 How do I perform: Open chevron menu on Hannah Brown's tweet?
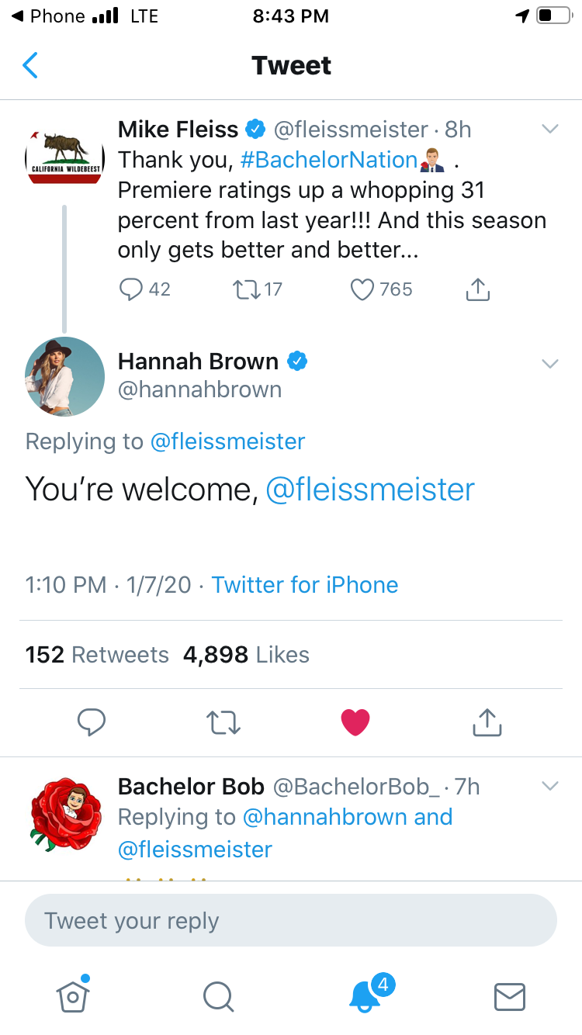pos(549,363)
